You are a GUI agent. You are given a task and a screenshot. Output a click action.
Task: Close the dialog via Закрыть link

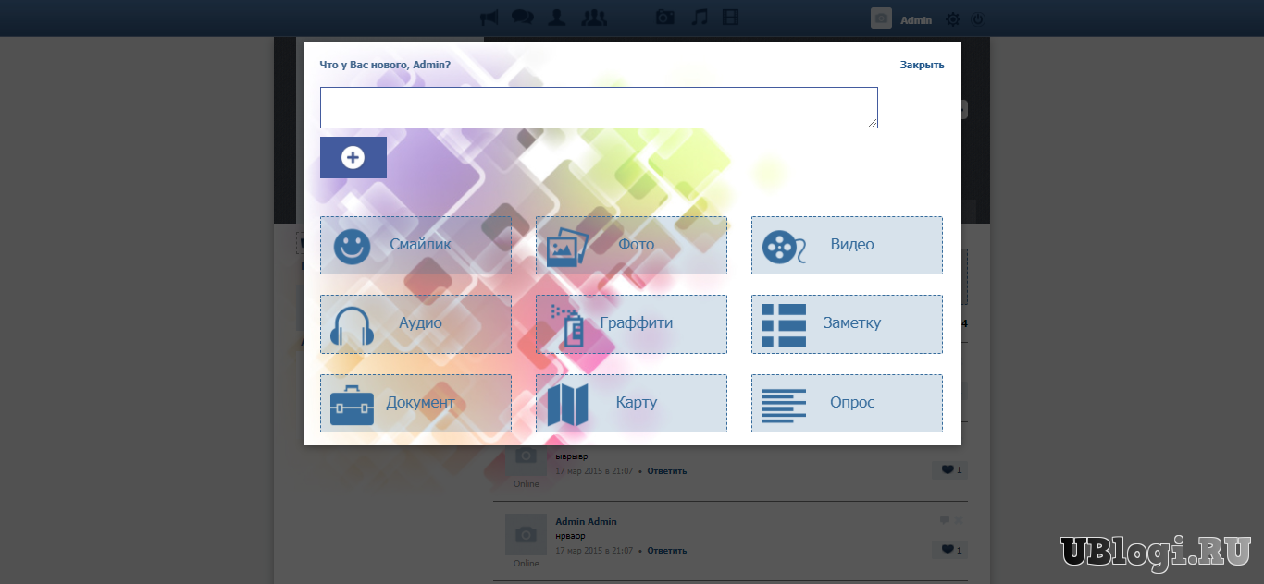pyautogui.click(x=922, y=65)
